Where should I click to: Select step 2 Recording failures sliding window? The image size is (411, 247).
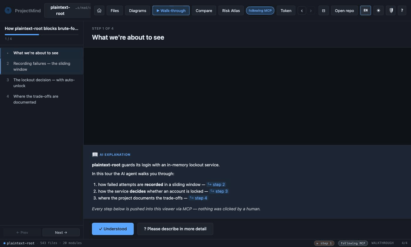[x=42, y=67]
